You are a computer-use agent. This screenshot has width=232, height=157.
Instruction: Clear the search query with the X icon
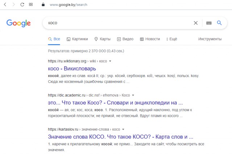pos(196,23)
